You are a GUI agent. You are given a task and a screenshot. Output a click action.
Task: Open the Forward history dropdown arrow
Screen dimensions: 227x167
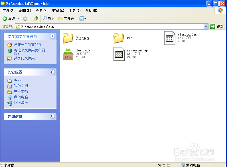pos(31,18)
